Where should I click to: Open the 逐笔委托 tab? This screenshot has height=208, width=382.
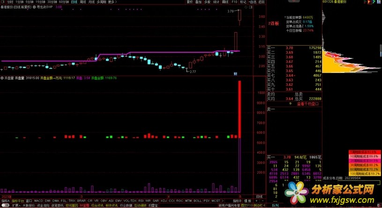coord(57,206)
